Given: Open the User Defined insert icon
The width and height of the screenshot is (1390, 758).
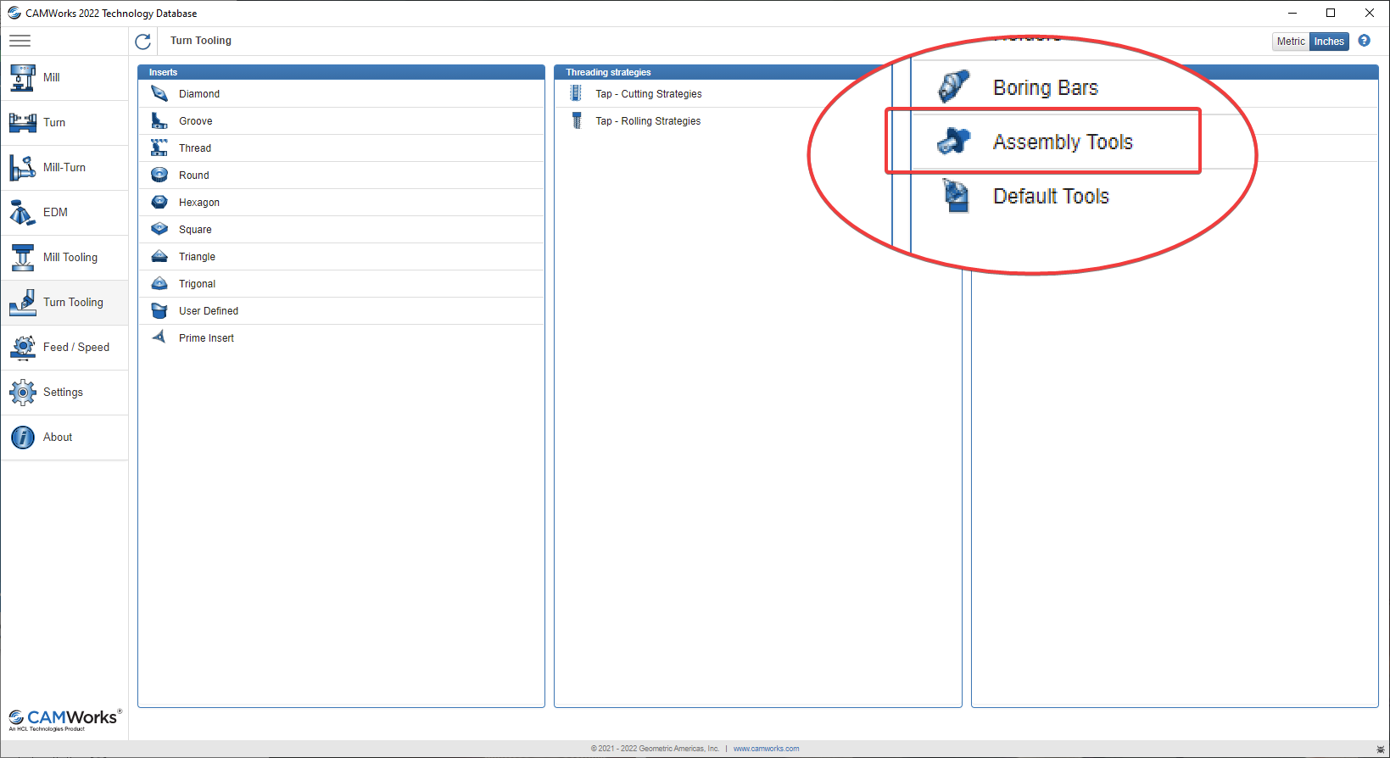Looking at the screenshot, I should [159, 310].
